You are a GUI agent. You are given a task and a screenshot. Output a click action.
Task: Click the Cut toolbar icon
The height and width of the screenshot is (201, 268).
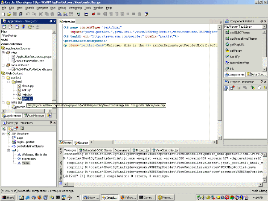tap(41, 14)
